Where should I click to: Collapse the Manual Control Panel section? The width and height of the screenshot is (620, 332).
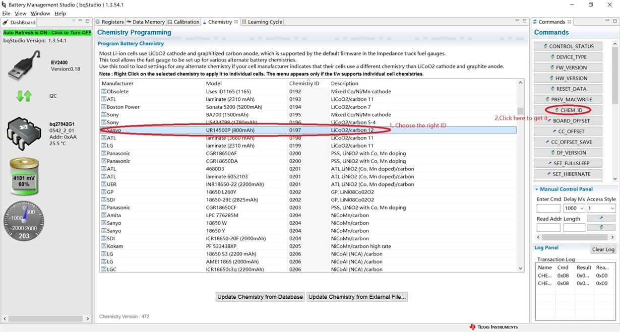pyautogui.click(x=537, y=189)
